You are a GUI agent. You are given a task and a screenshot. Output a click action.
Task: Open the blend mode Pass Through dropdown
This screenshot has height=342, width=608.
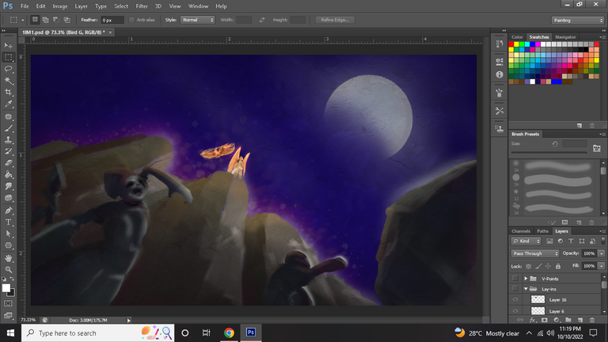point(534,253)
